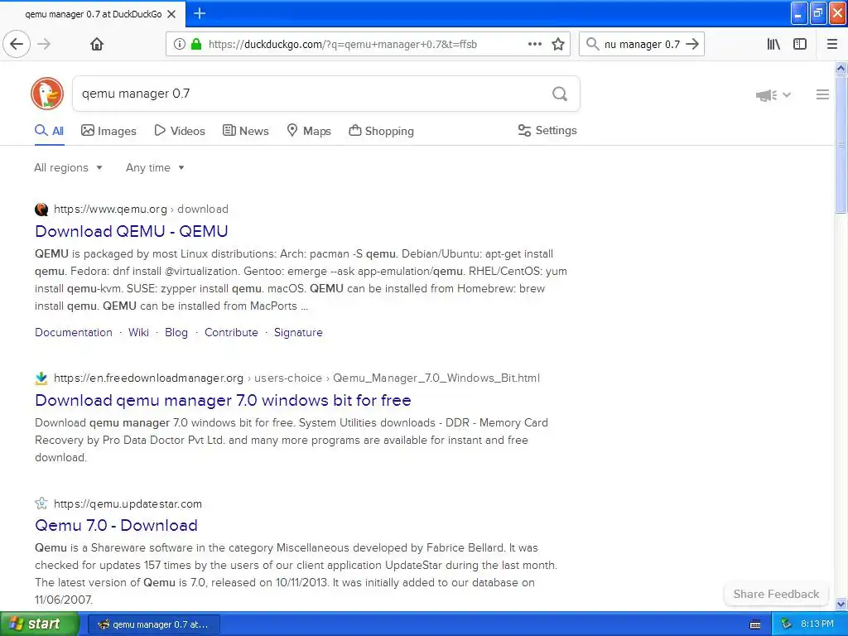Close the DuckDuckGo tab
This screenshot has height=636, width=848.
pos(171,14)
